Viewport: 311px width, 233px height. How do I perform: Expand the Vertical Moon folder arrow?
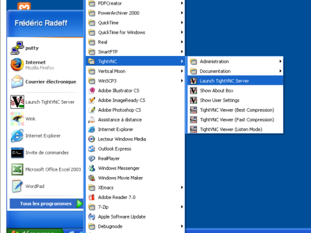pyautogui.click(x=182, y=71)
